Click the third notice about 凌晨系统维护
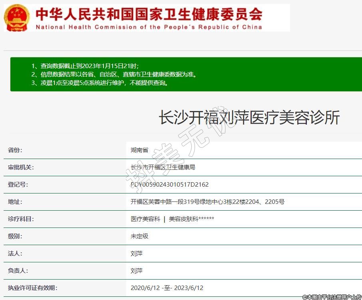This screenshot has height=300, width=362. (x=99, y=83)
